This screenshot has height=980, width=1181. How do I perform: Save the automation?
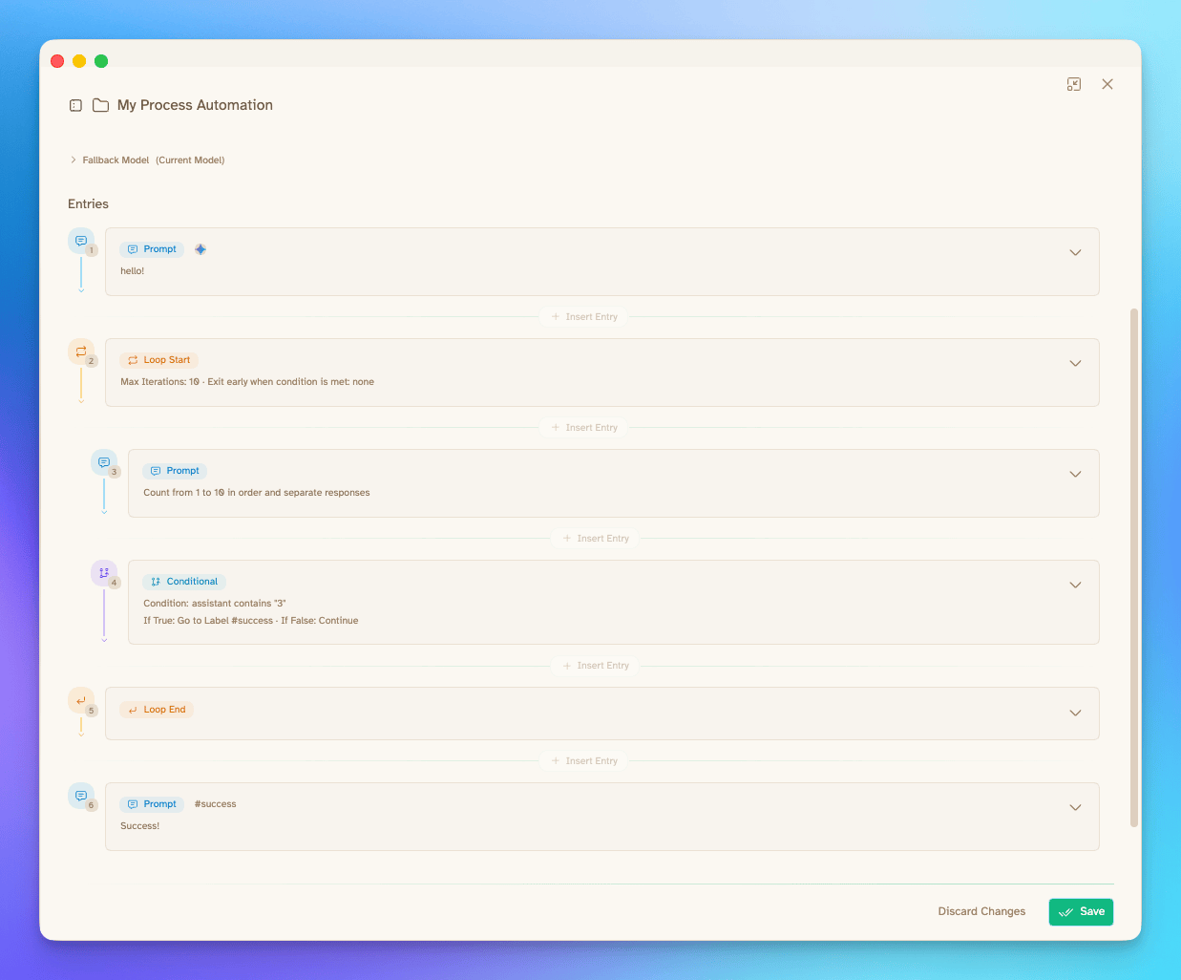click(x=1081, y=912)
